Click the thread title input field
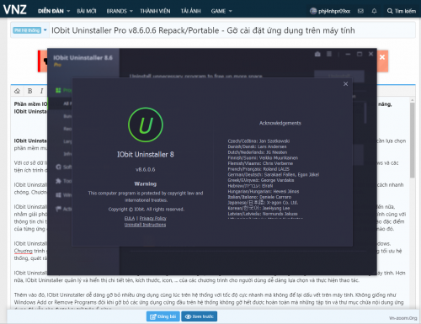Image resolution: width=421 pixels, height=324 pixels. 232,30
